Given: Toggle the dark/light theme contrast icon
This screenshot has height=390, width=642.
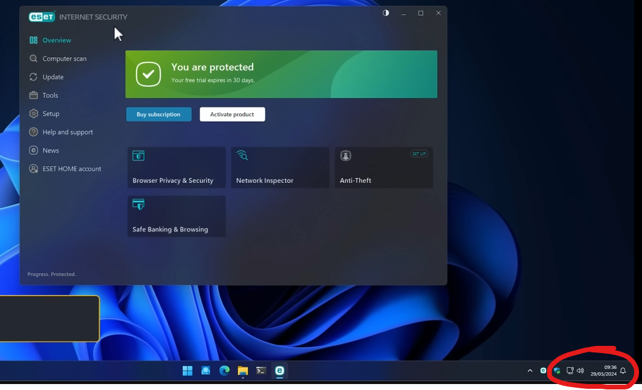Looking at the screenshot, I should pyautogui.click(x=386, y=13).
